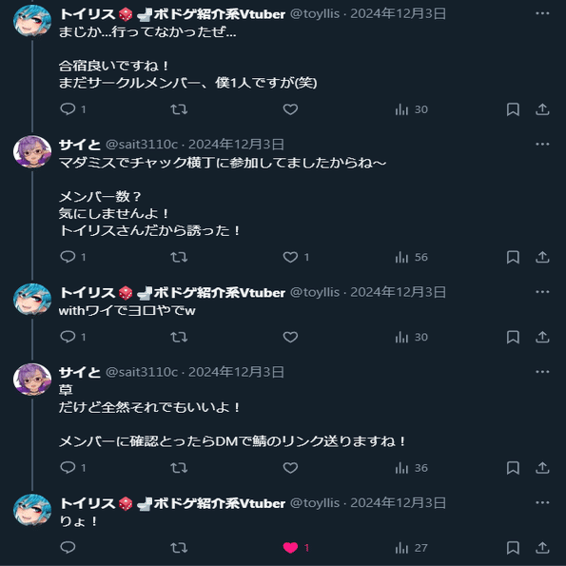This screenshot has height=566, width=566.
Task: Share the withワイでヨロやでw tweet
Action: (542, 337)
